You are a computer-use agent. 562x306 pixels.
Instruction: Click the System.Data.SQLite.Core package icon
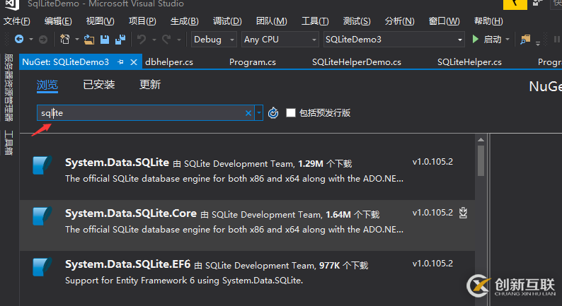pos(42,216)
